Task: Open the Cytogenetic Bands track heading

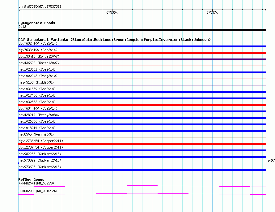Action: pos(37,23)
